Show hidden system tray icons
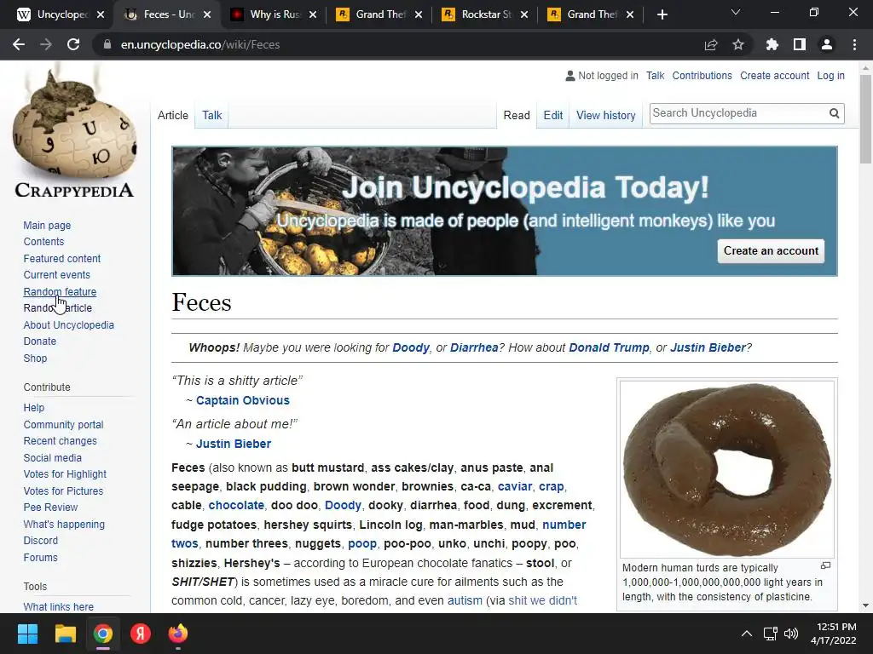The height and width of the screenshot is (654, 873). 747,634
